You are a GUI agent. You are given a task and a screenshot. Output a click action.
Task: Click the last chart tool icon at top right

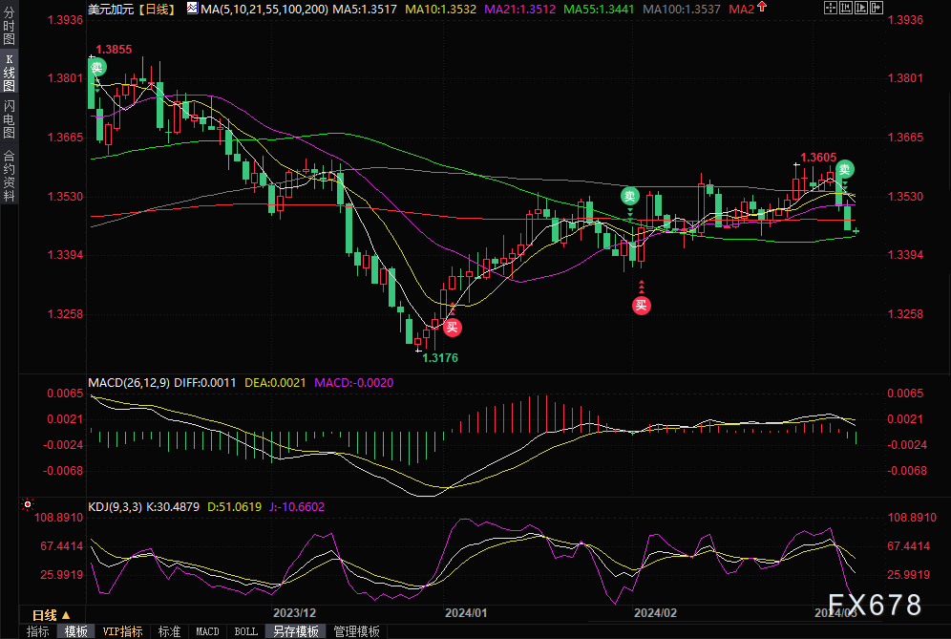tap(876, 9)
